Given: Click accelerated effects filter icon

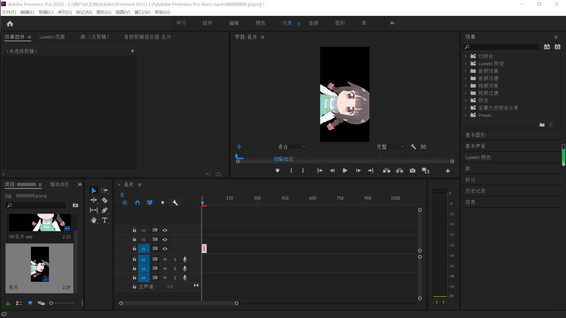Looking at the screenshot, I should tap(547, 47).
